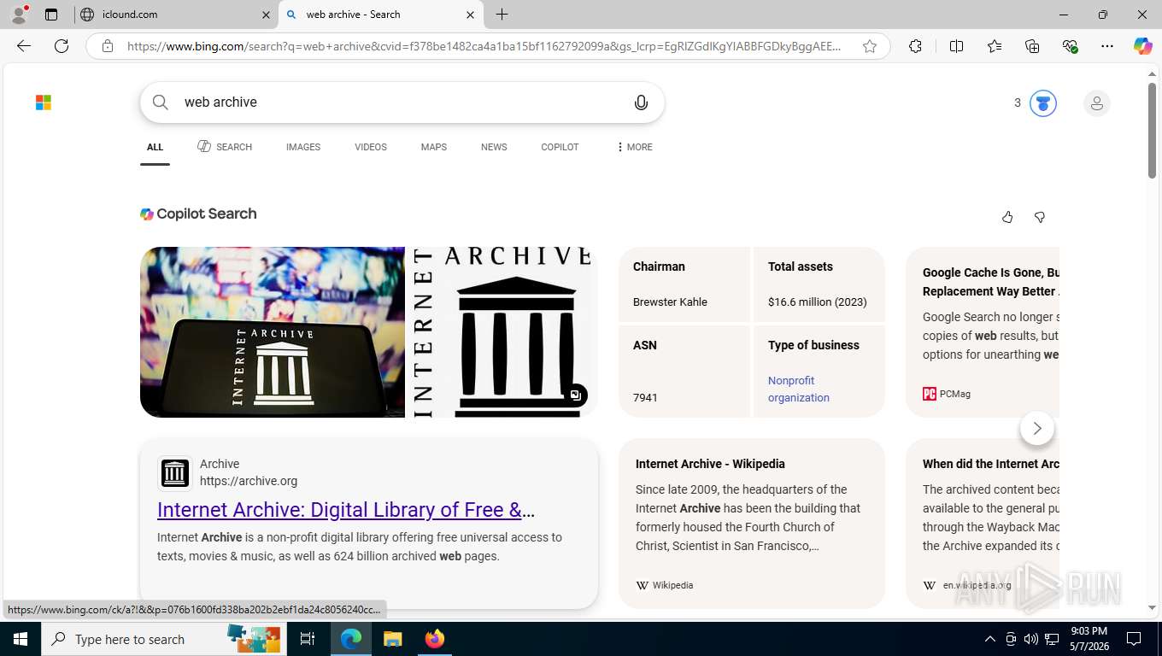Open the Microsoft Rewards medal icon
The width and height of the screenshot is (1162, 656).
(x=1042, y=103)
